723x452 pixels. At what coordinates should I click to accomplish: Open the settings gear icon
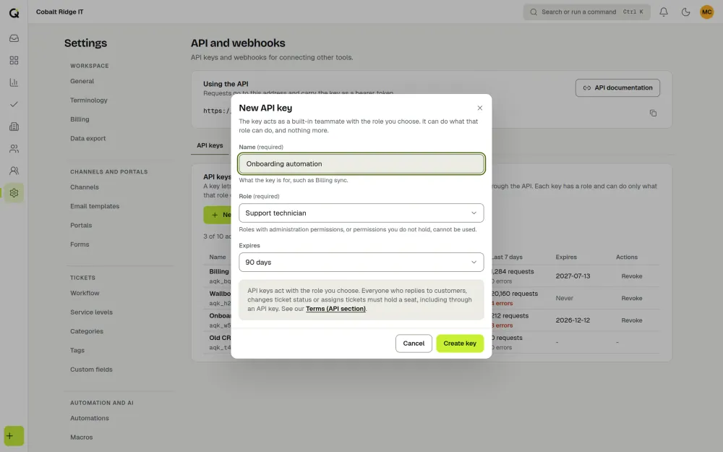[14, 193]
